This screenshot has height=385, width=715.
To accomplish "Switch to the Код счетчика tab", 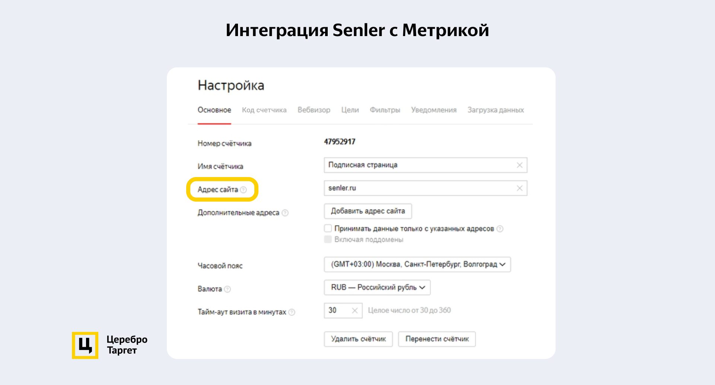I will point(264,110).
